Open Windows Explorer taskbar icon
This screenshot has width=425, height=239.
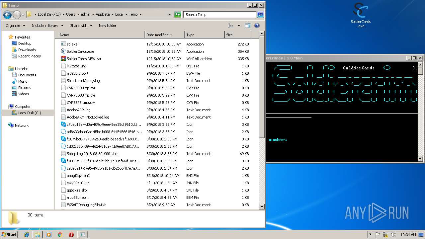(38, 235)
